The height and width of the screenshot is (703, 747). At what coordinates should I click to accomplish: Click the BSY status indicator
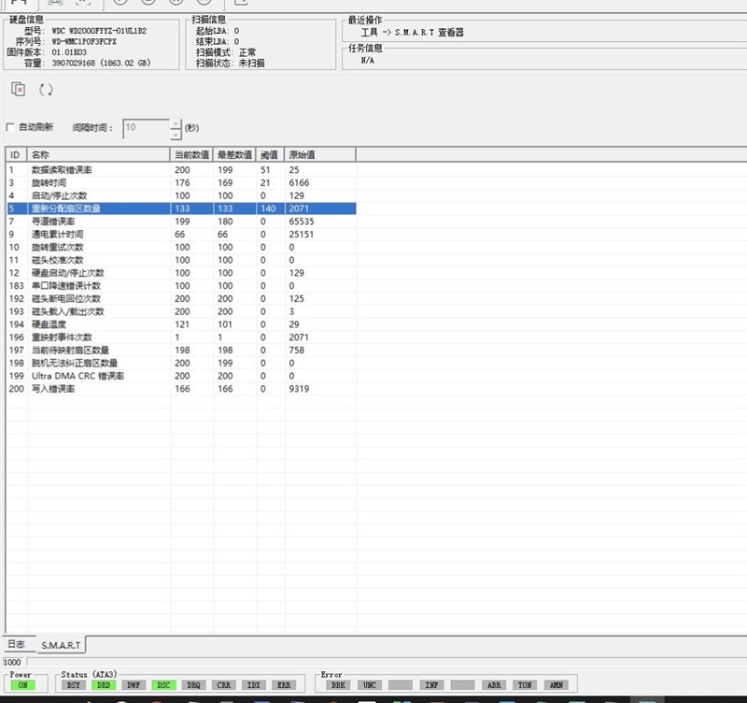coord(74,685)
